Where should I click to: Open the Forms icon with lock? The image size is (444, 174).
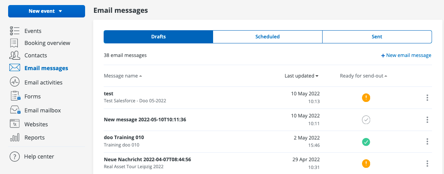(x=15, y=96)
